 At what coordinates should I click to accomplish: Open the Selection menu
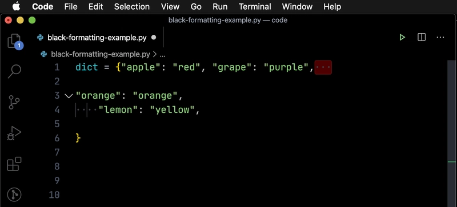click(132, 6)
